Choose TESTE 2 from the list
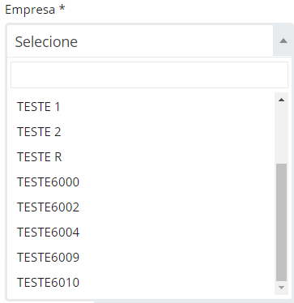This screenshot has height=303, width=294. tap(141, 132)
